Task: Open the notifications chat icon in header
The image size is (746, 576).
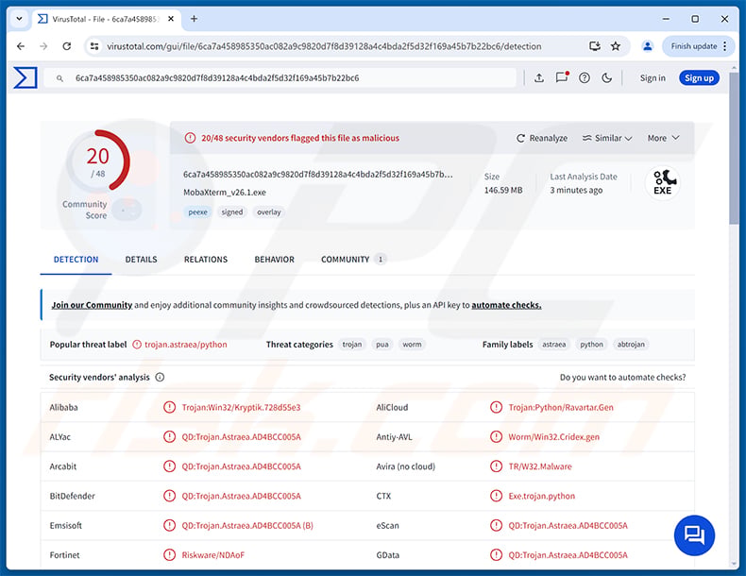Action: (x=562, y=77)
